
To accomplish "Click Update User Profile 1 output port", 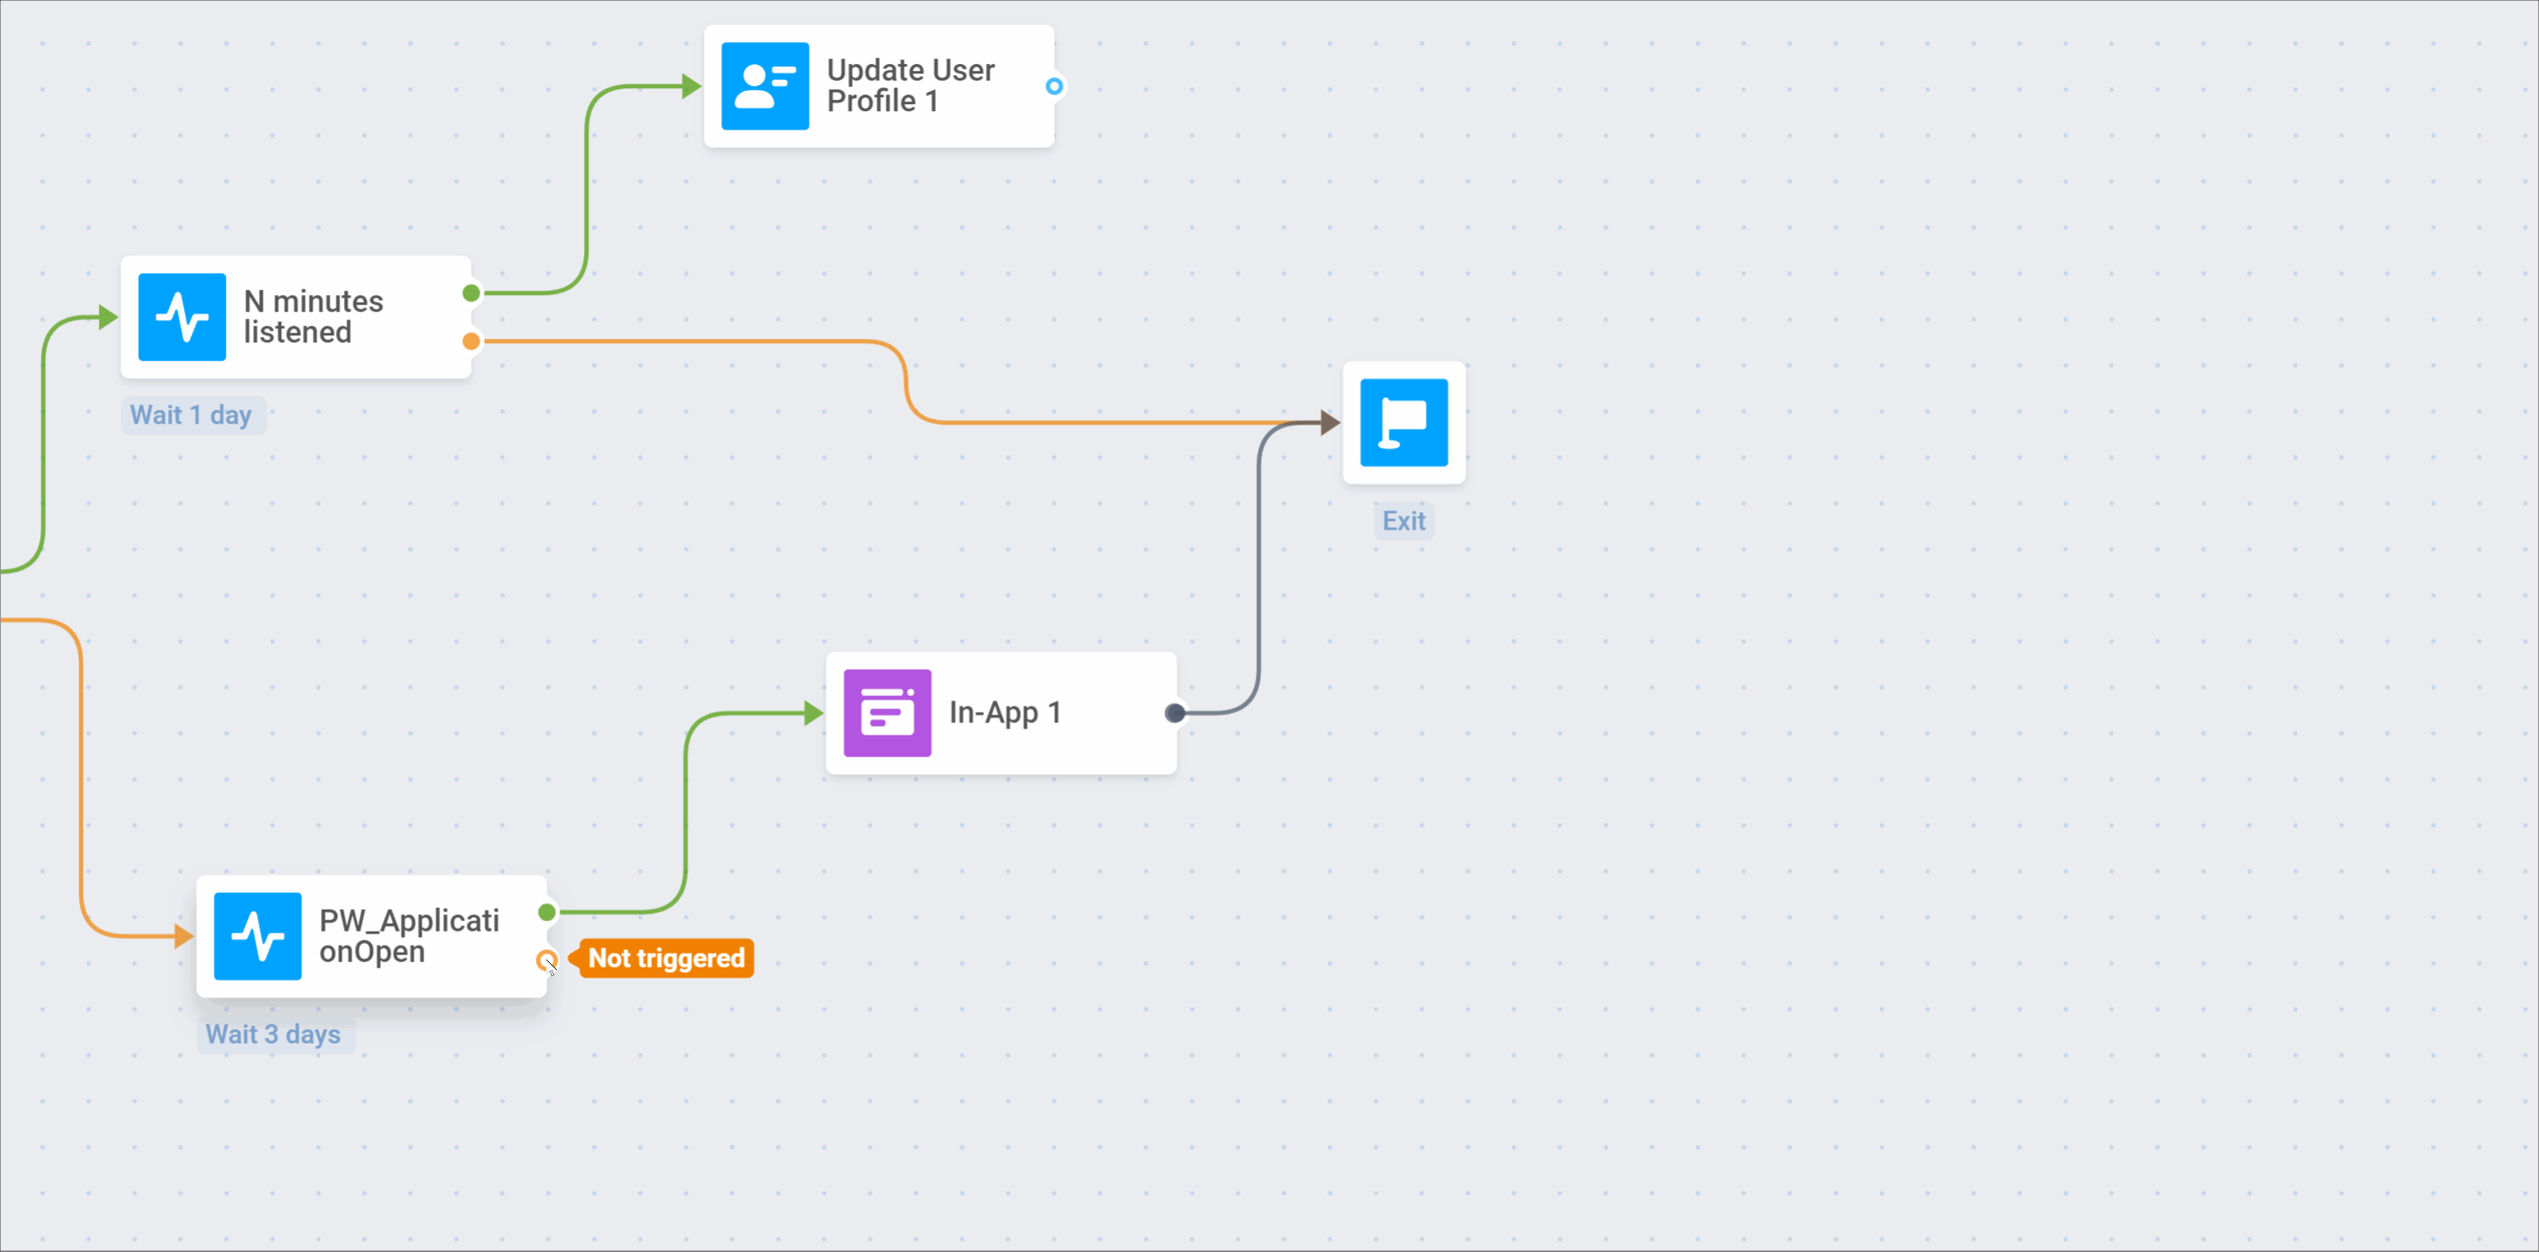I will coord(1053,87).
